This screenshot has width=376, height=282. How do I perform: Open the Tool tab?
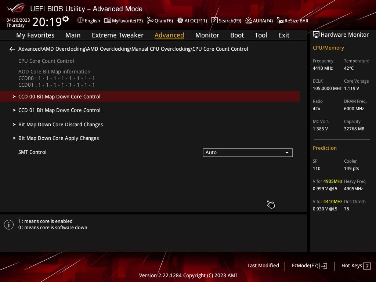(x=261, y=35)
